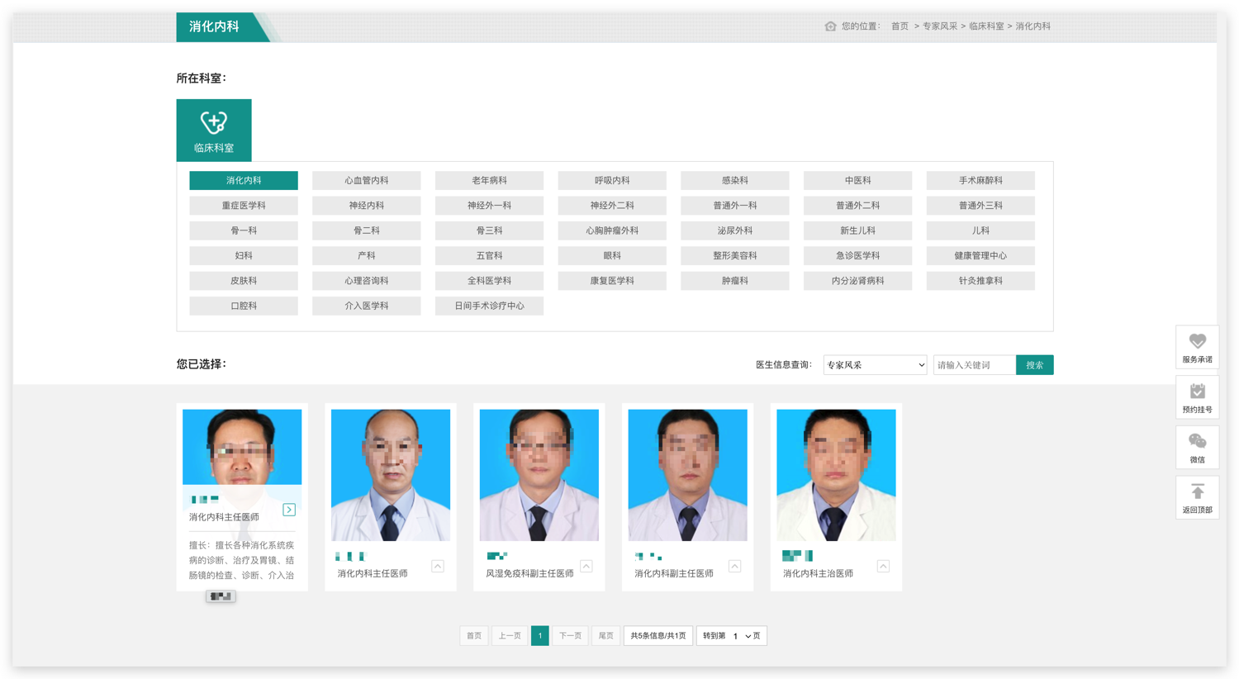Click the 临床科室 breadcrumb link
Image resolution: width=1239 pixels, height=679 pixels.
[985, 26]
